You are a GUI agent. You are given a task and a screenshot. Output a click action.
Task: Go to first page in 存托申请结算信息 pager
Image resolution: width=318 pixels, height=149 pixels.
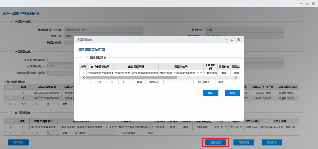point(10,104)
